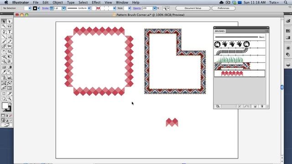
Task: Set None (red slash) for fill
Action: [10, 116]
